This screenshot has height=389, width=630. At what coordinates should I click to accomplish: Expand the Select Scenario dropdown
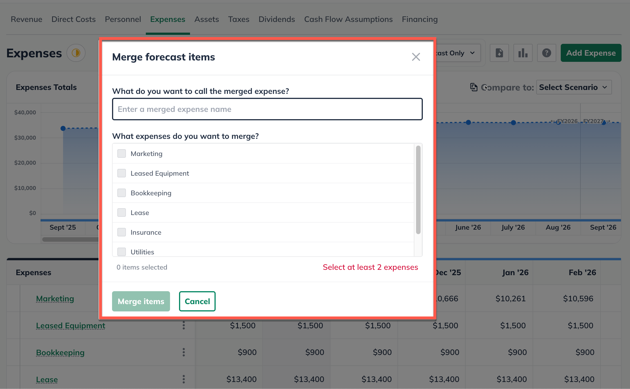574,87
